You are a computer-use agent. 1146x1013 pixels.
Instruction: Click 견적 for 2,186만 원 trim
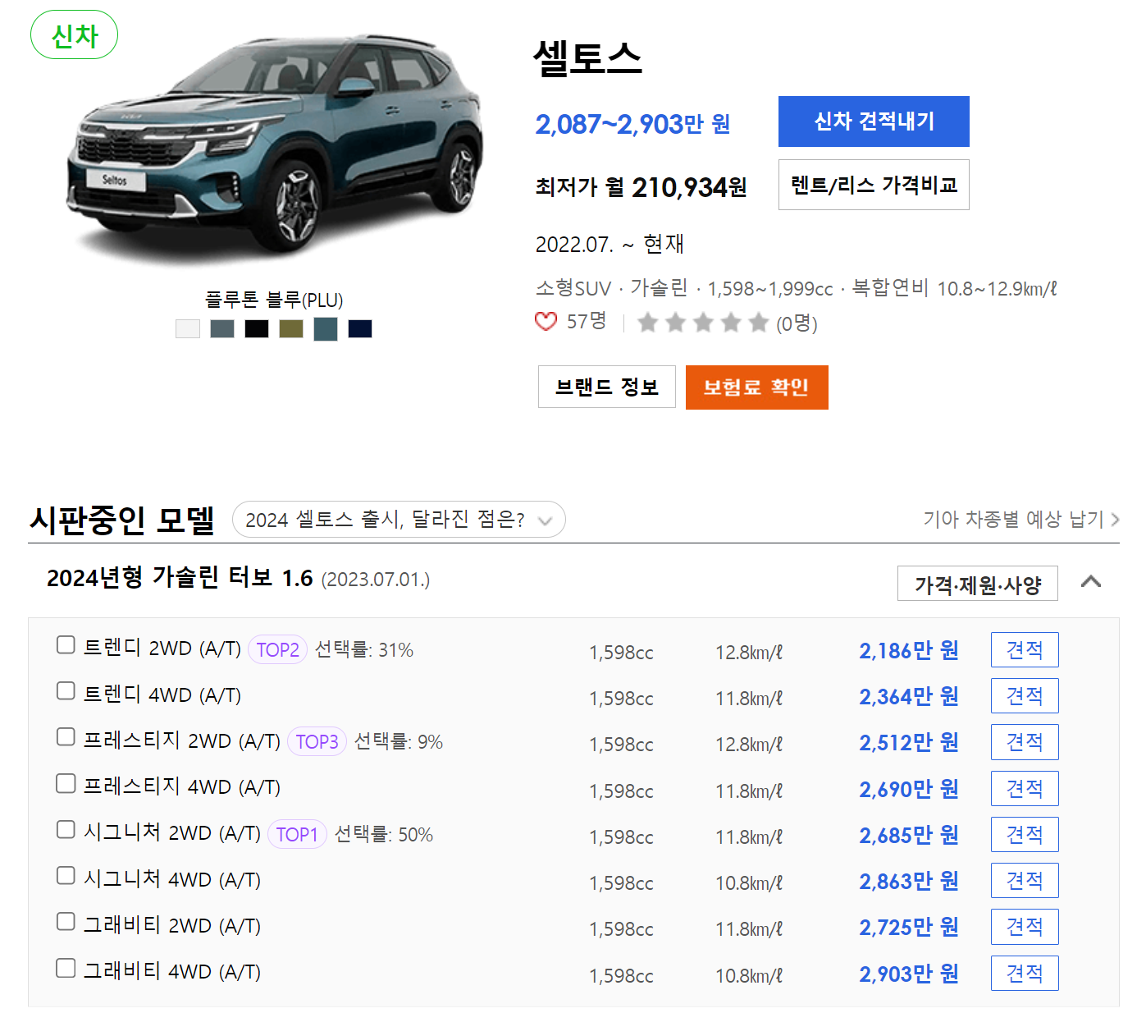pos(1025,650)
